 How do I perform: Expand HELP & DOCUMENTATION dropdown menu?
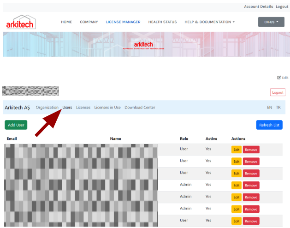(x=210, y=22)
